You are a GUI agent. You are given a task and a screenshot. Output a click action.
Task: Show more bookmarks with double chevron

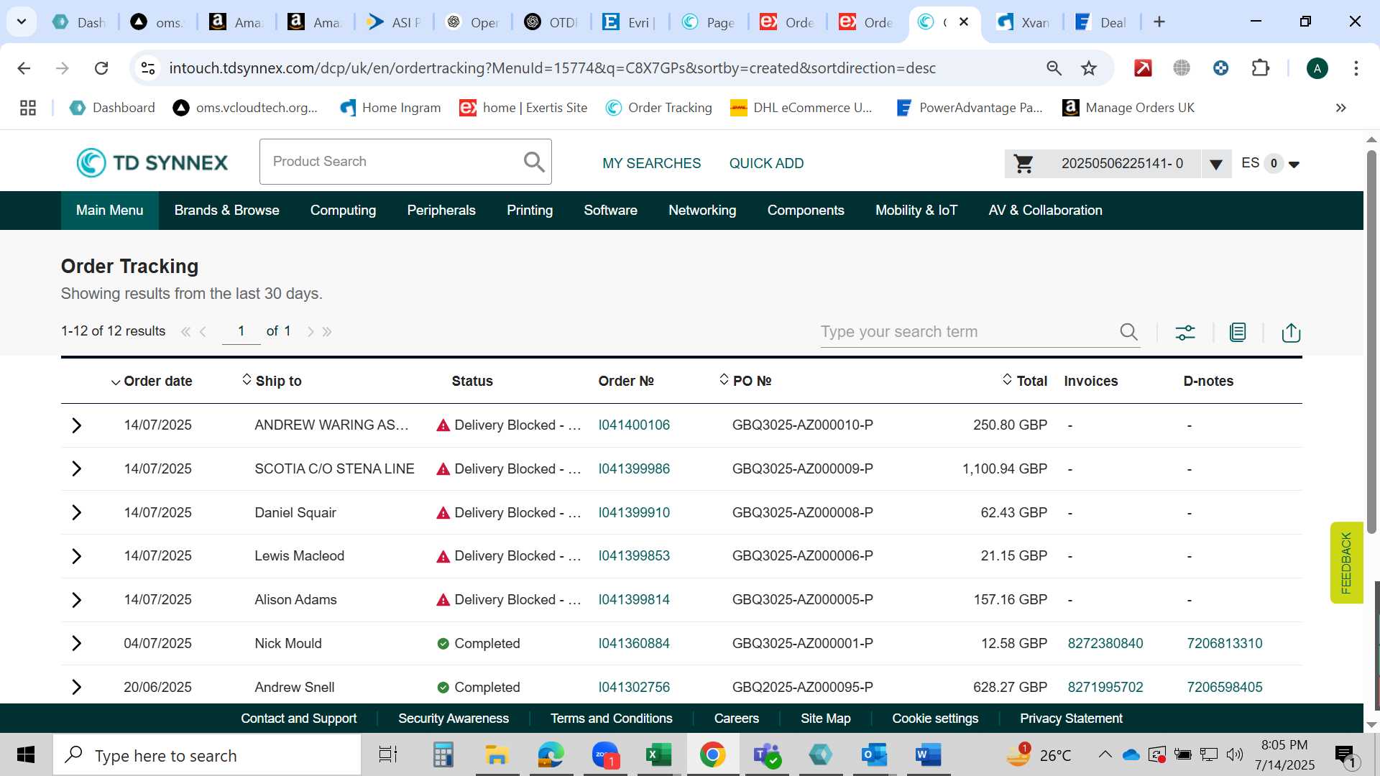pos(1340,108)
